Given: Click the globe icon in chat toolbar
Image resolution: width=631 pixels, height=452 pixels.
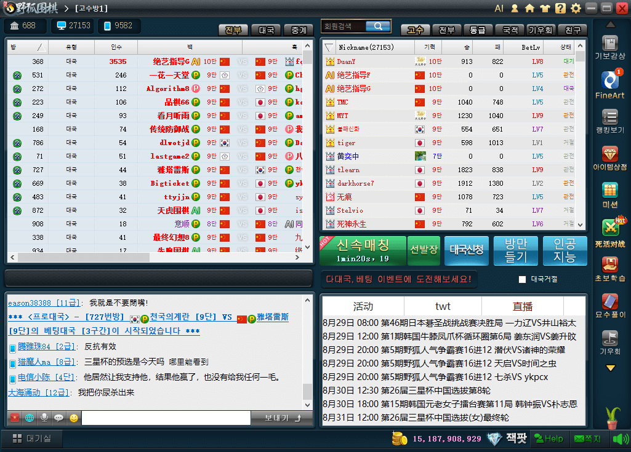Looking at the screenshot, I should pos(30,418).
